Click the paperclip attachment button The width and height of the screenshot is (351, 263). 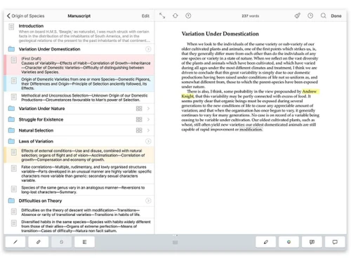pos(39,242)
